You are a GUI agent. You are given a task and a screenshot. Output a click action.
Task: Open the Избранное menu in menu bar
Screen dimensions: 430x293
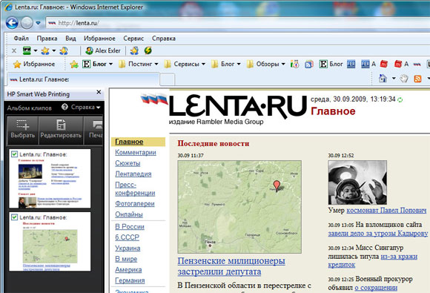tap(99, 39)
